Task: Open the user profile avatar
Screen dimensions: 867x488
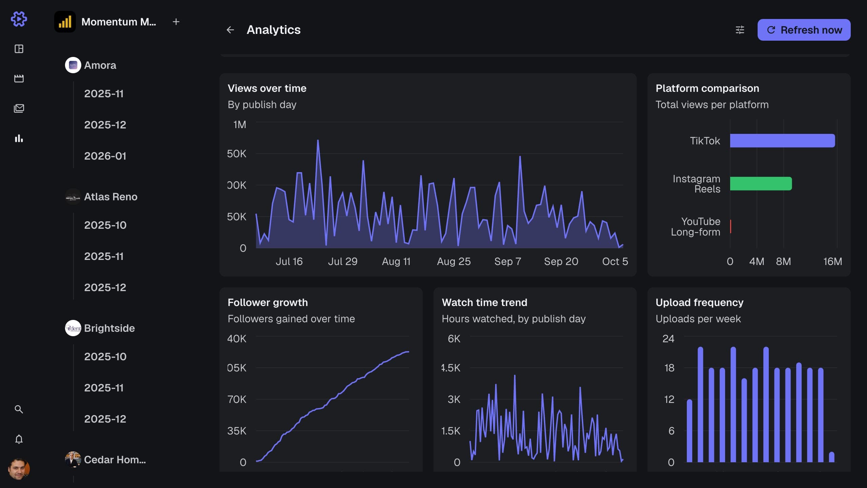Action: point(19,469)
